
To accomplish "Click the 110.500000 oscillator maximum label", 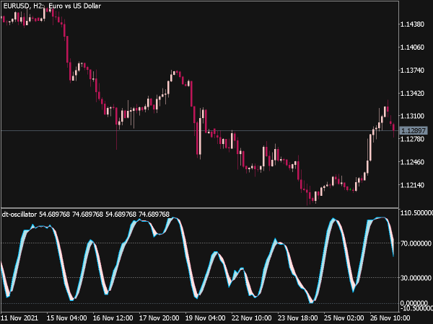I will coord(416,213).
